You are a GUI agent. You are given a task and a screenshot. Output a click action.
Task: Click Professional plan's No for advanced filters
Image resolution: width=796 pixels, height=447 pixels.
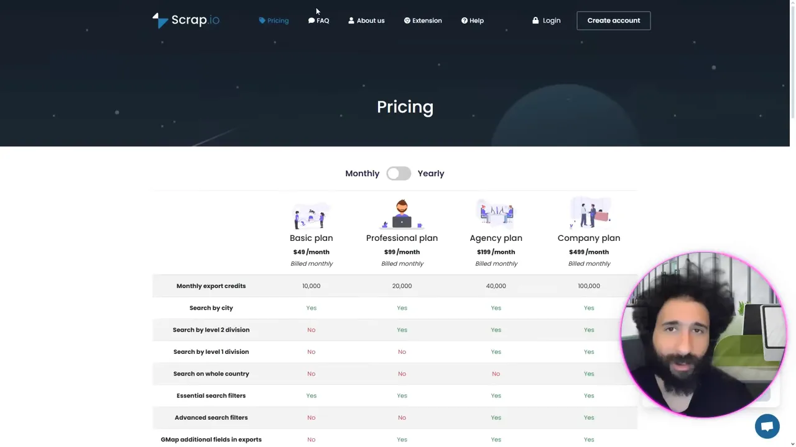point(402,418)
